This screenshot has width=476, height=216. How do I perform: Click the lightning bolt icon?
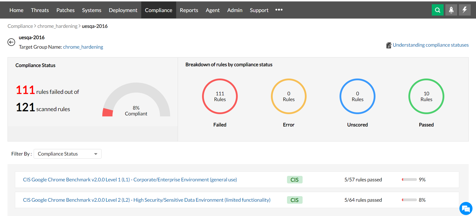click(465, 10)
